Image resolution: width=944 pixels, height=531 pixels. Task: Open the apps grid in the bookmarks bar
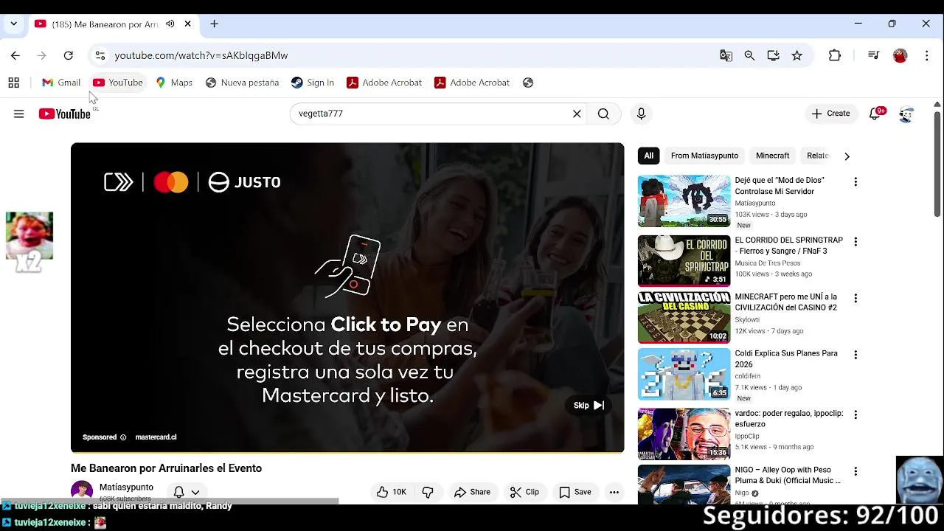pyautogui.click(x=13, y=83)
